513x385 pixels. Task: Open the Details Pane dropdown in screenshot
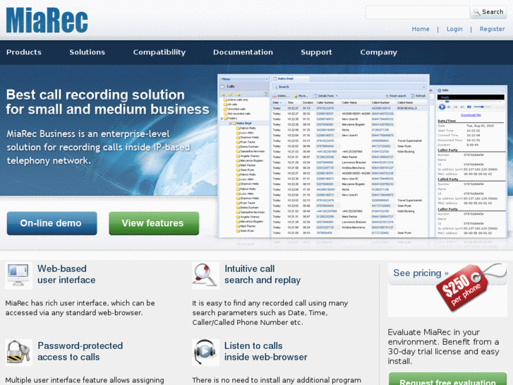coord(325,96)
